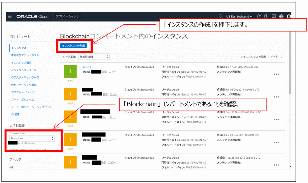
Task: Open the help question mark icon
Action: tap(266, 17)
